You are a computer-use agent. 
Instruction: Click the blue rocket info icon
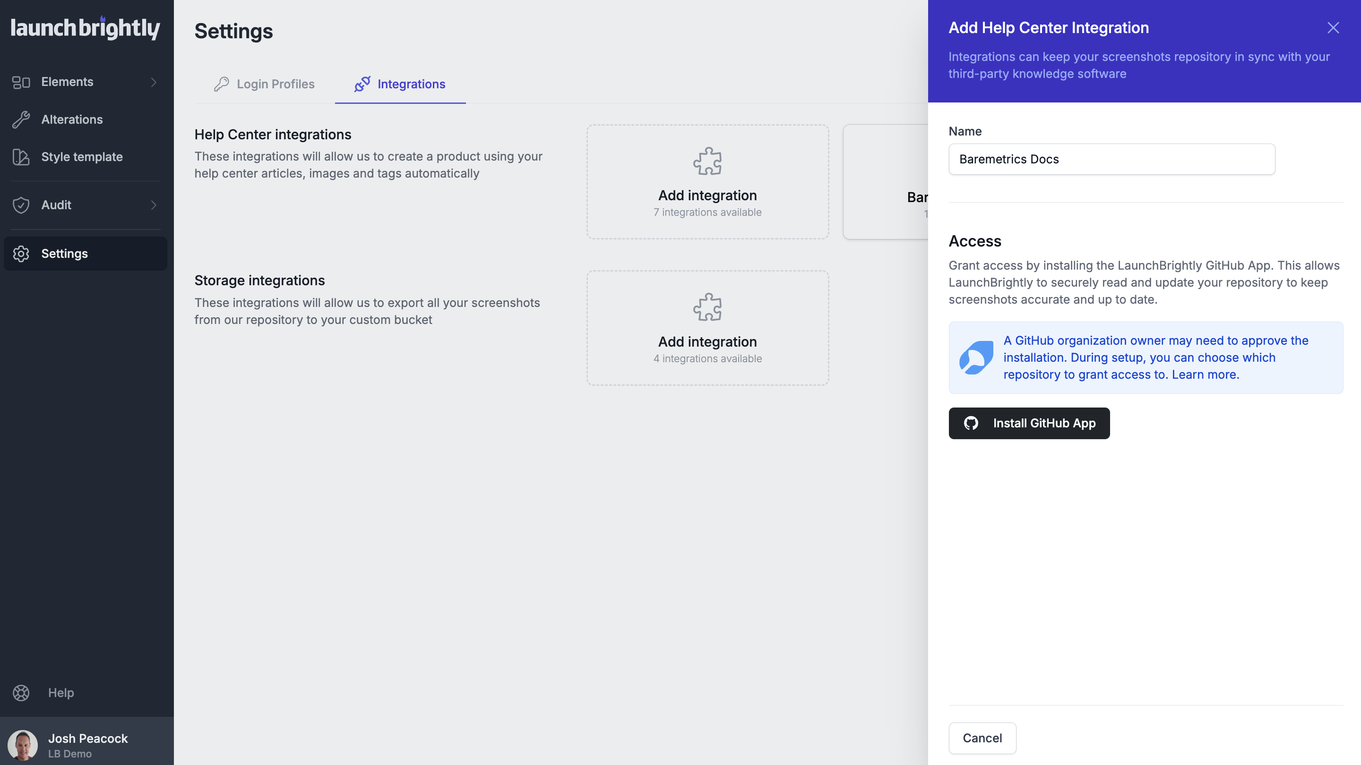[x=976, y=357]
